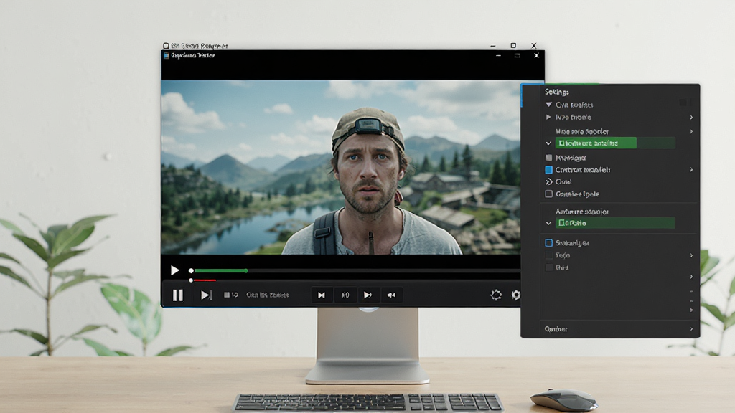
Task: Click the down chevron beside the first green highlighted row
Action: [548, 143]
